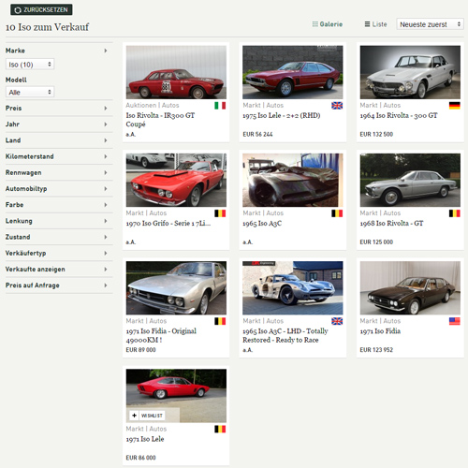The height and width of the screenshot is (468, 468).
Task: Switch to Galerie view
Action: [328, 24]
